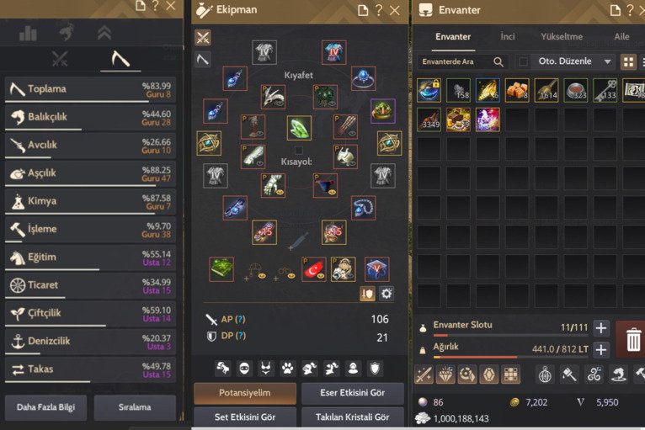The width and height of the screenshot is (645, 430).
Task: Open the Yükseltme tab
Action: coord(562,36)
